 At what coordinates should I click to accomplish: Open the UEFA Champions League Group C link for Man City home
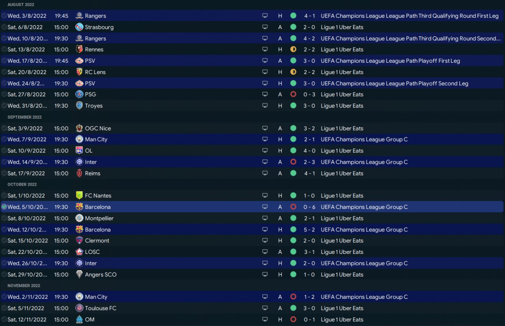tap(364, 139)
